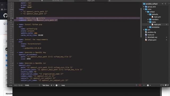This screenshot has height=96, width=170.
Task: Collapse the vsftpd folder
Action: coord(146,12)
